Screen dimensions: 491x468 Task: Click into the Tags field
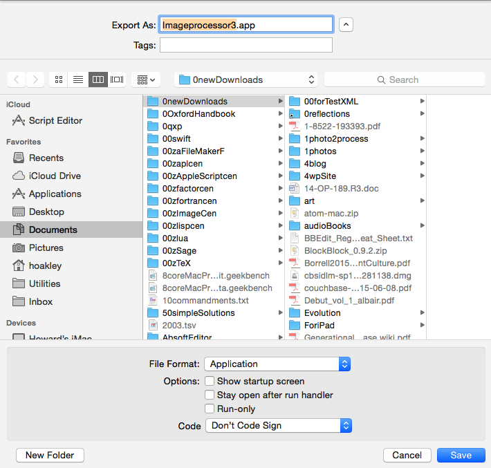click(246, 45)
